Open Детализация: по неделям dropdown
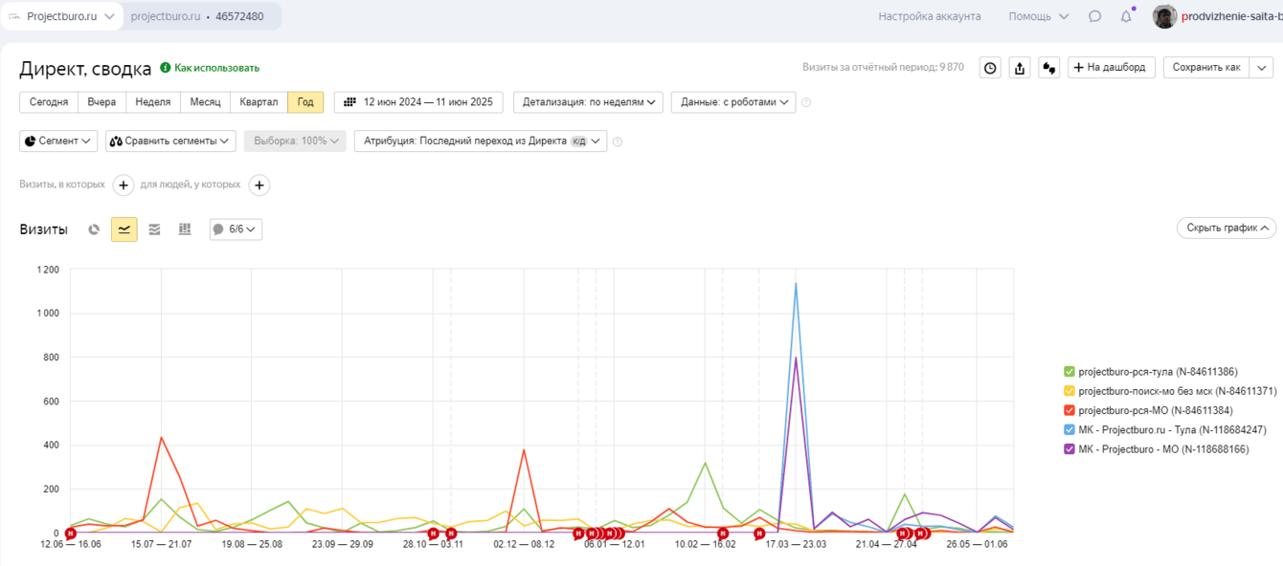 point(588,102)
